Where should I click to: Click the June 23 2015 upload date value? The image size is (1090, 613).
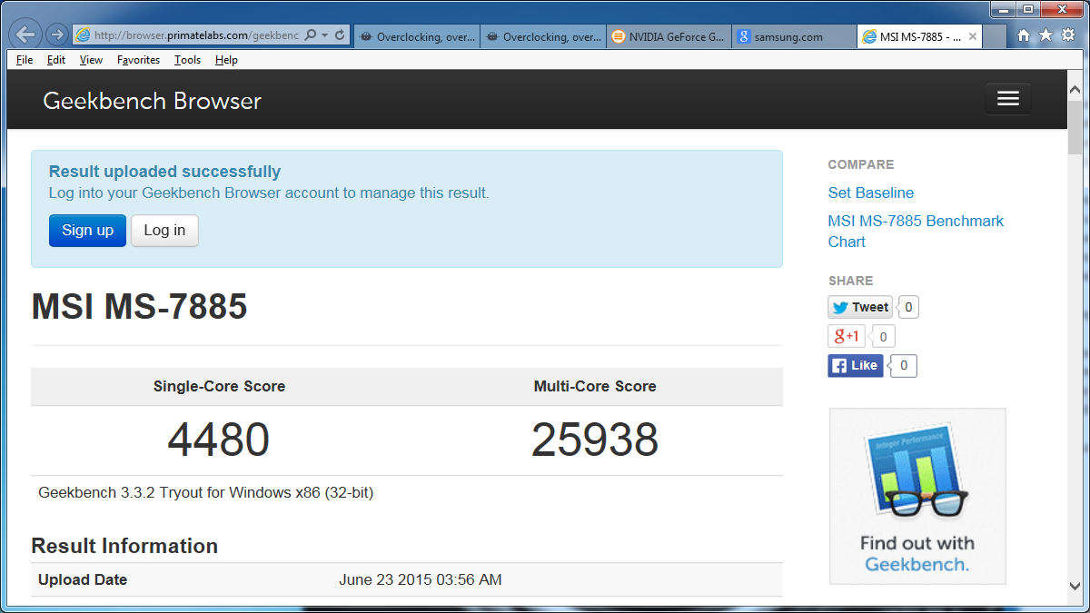click(x=421, y=580)
